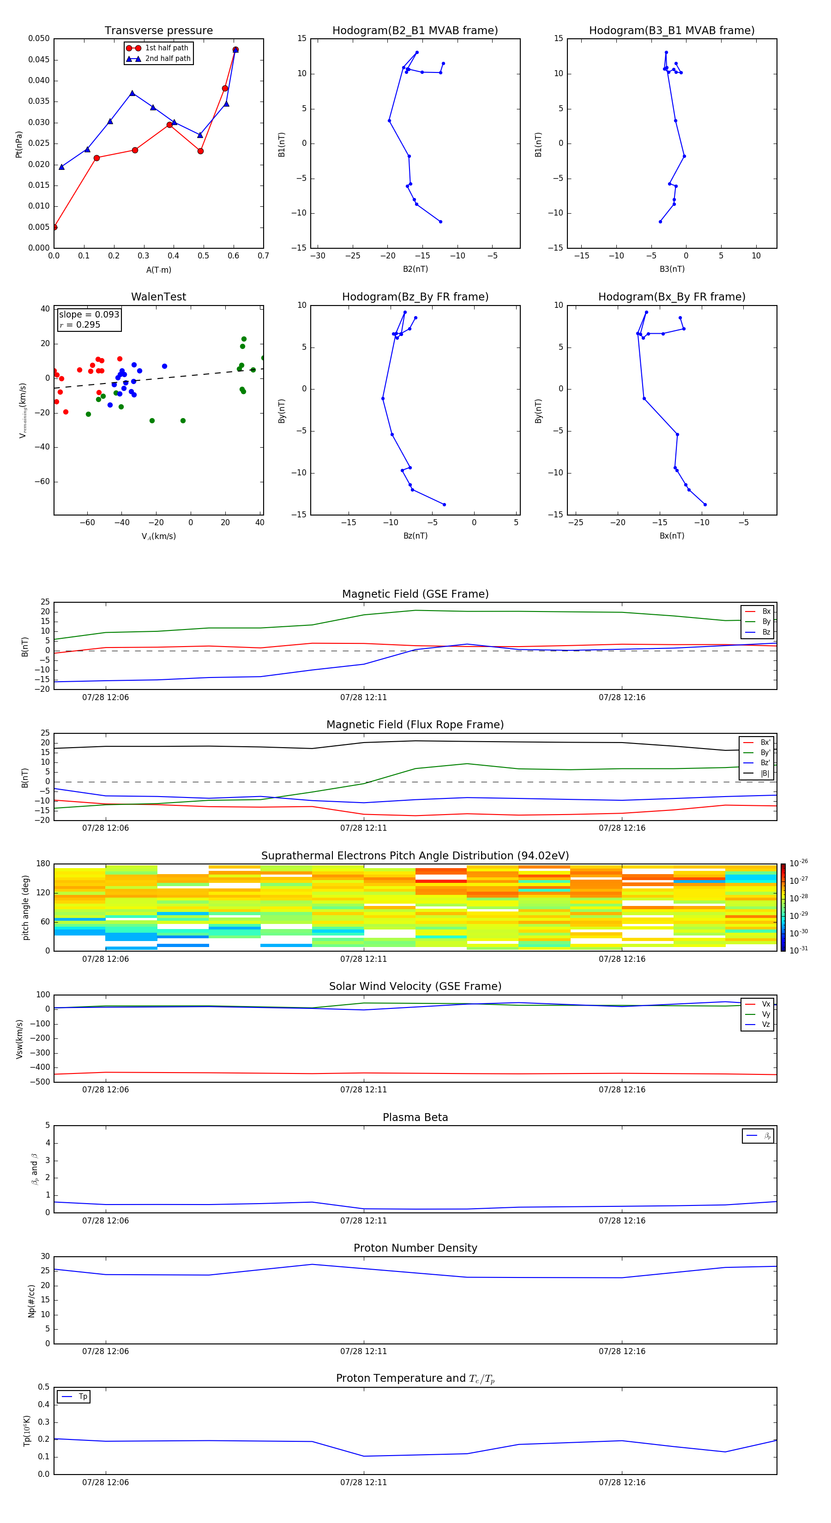Click 'Hodogram(B3_B1 MVAB frame)' title
831x1523 pixels.
click(672, 31)
